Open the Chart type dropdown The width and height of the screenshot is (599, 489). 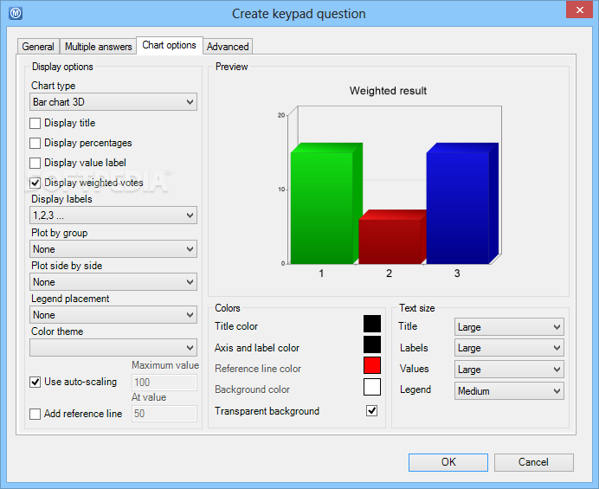pyautogui.click(x=113, y=102)
